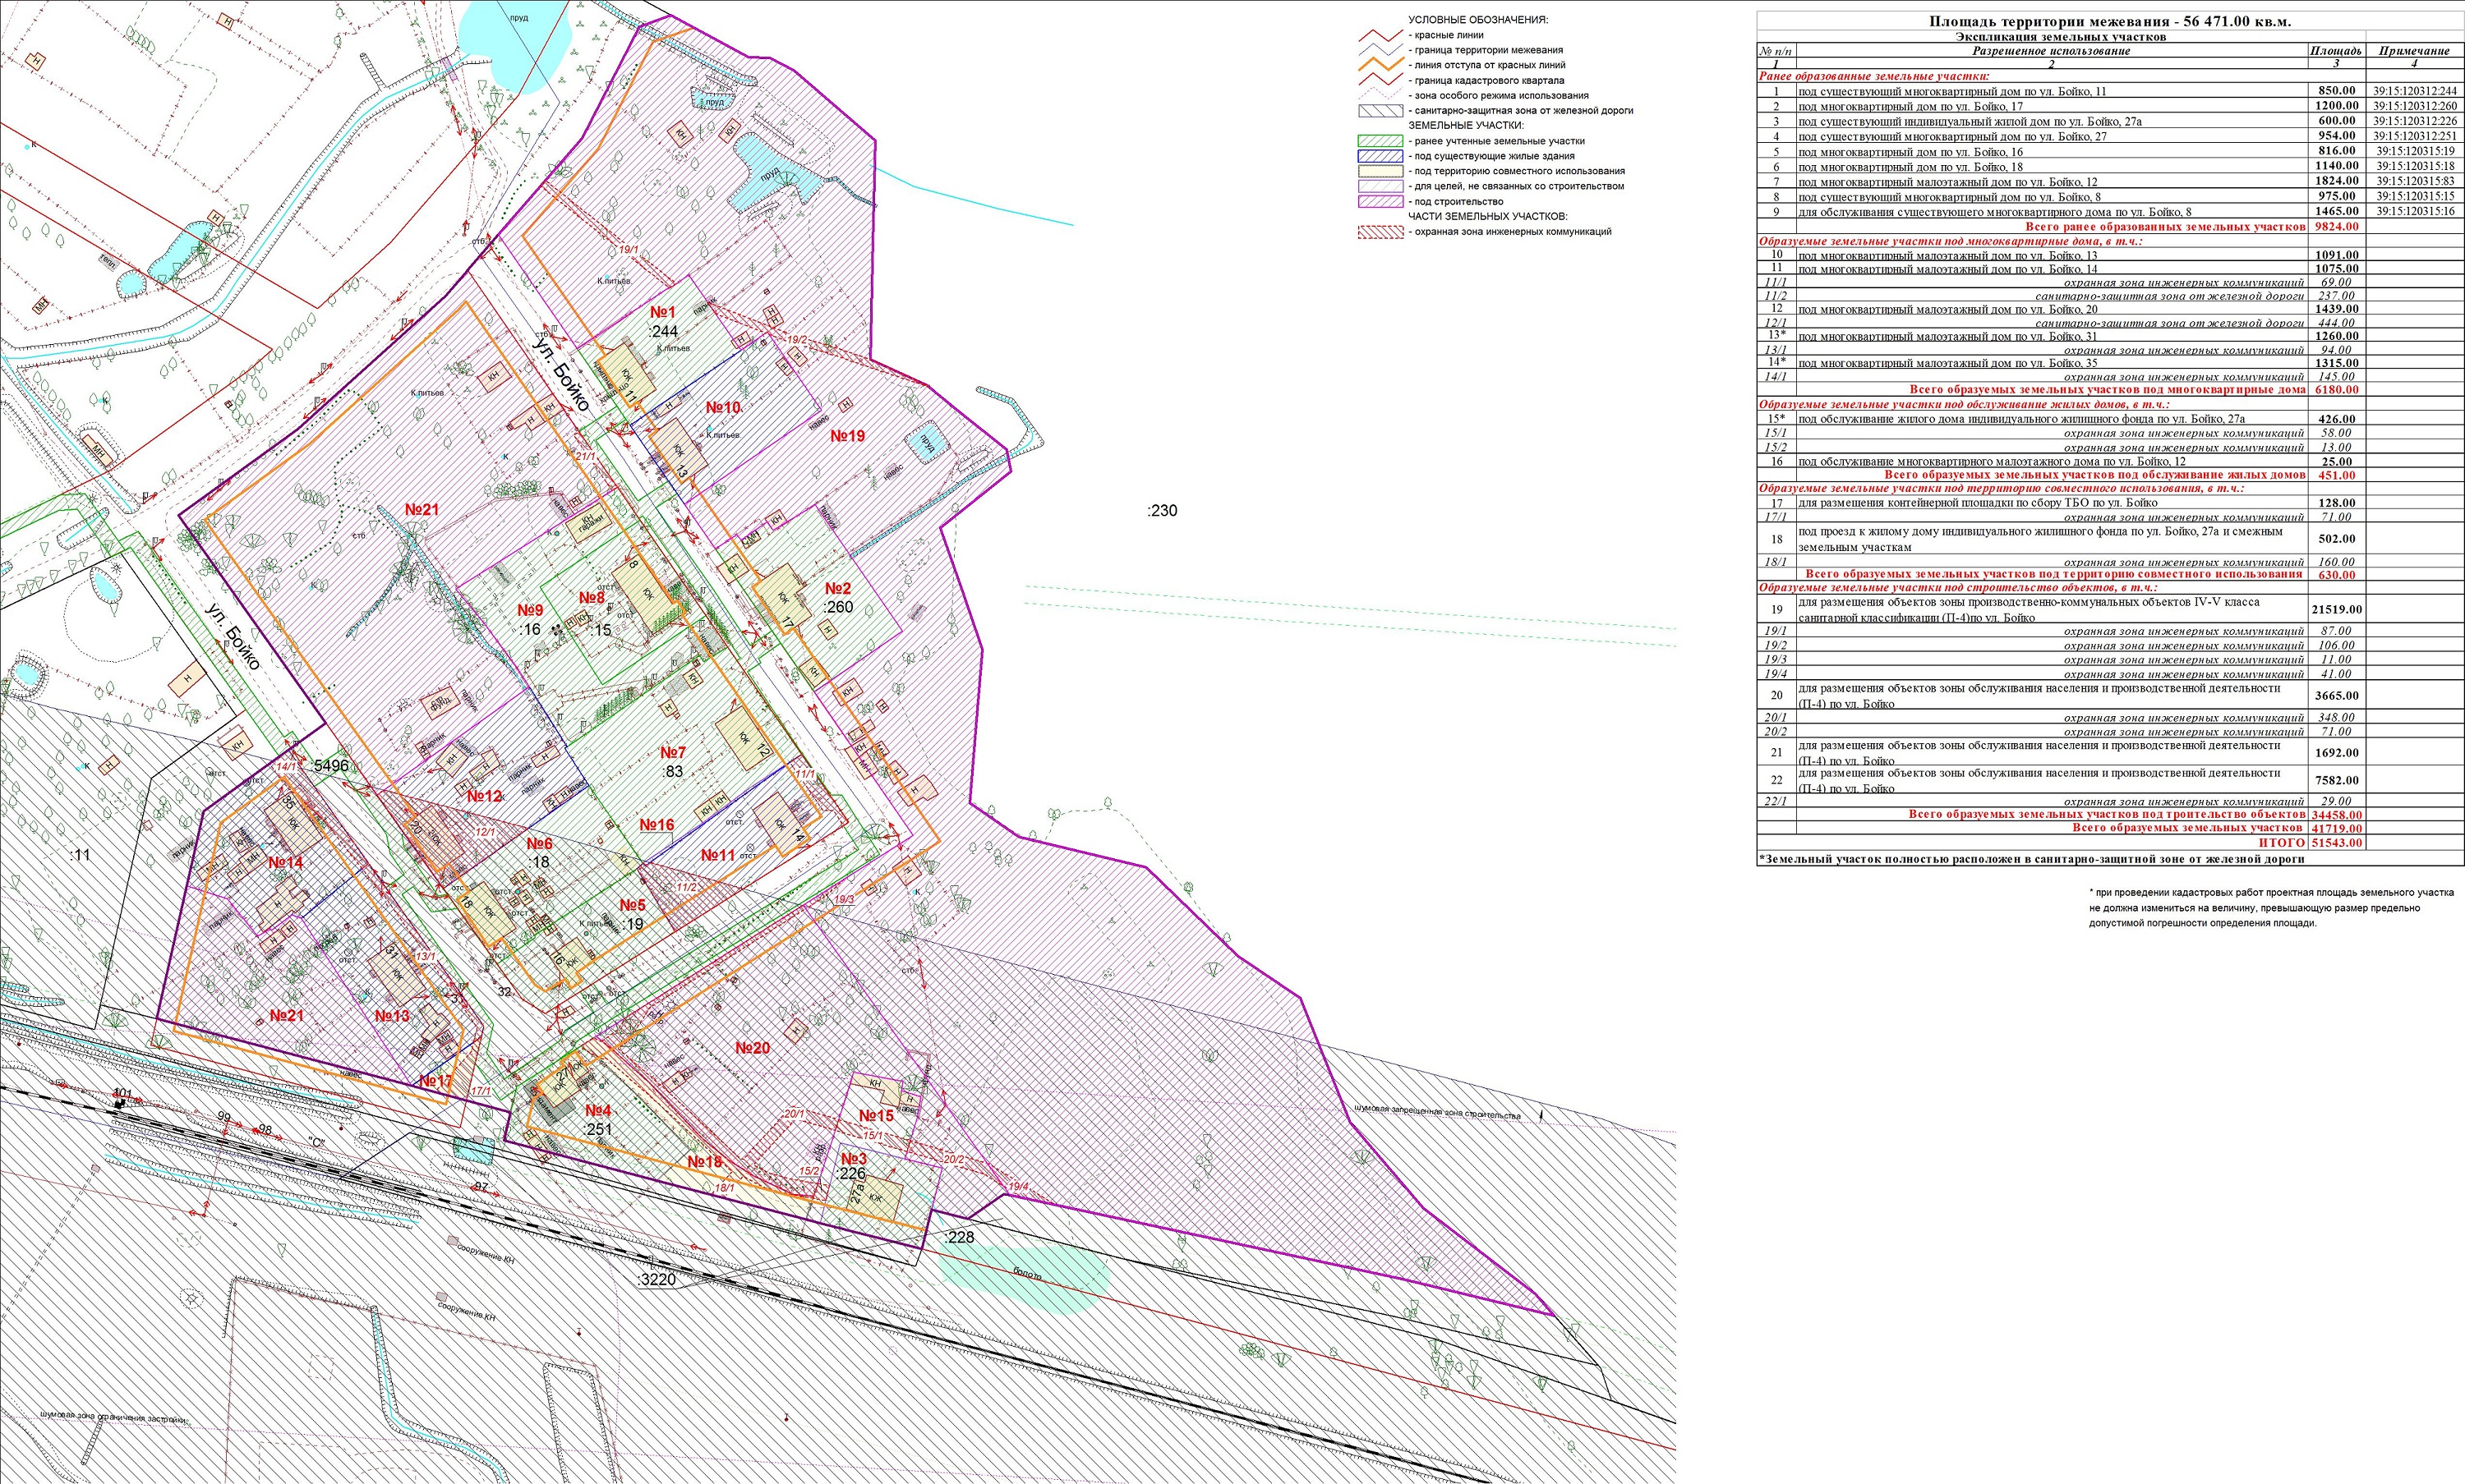This screenshot has height=1484, width=2465.
Task: Select parcel label №21 in large northwest plot
Action: coord(422,510)
